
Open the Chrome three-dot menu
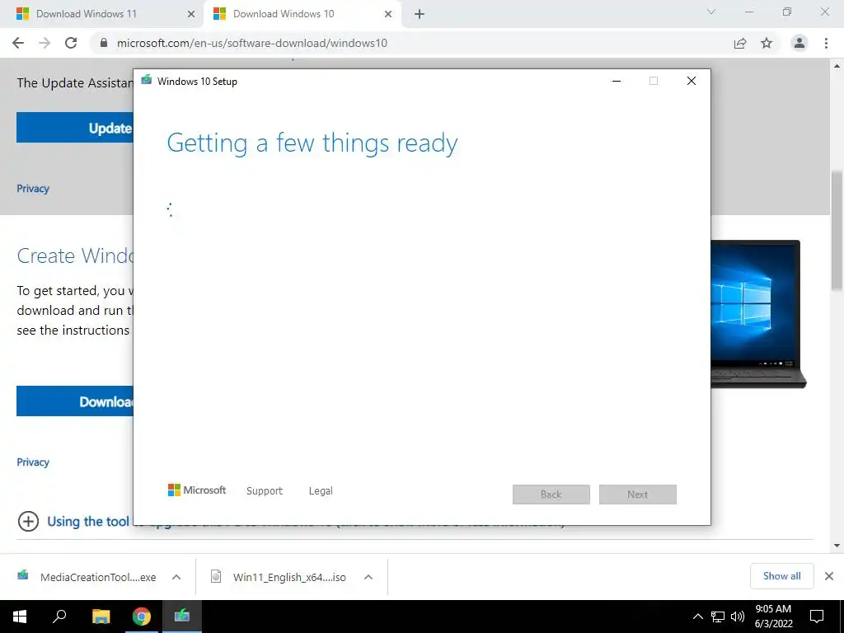pos(826,43)
